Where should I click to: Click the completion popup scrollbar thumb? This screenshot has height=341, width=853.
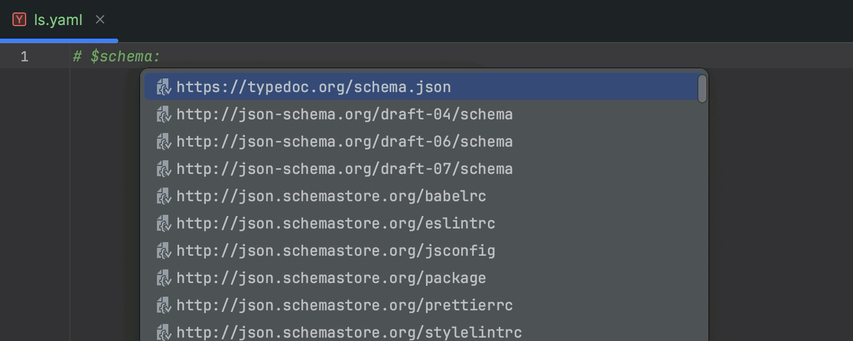pyautogui.click(x=702, y=88)
